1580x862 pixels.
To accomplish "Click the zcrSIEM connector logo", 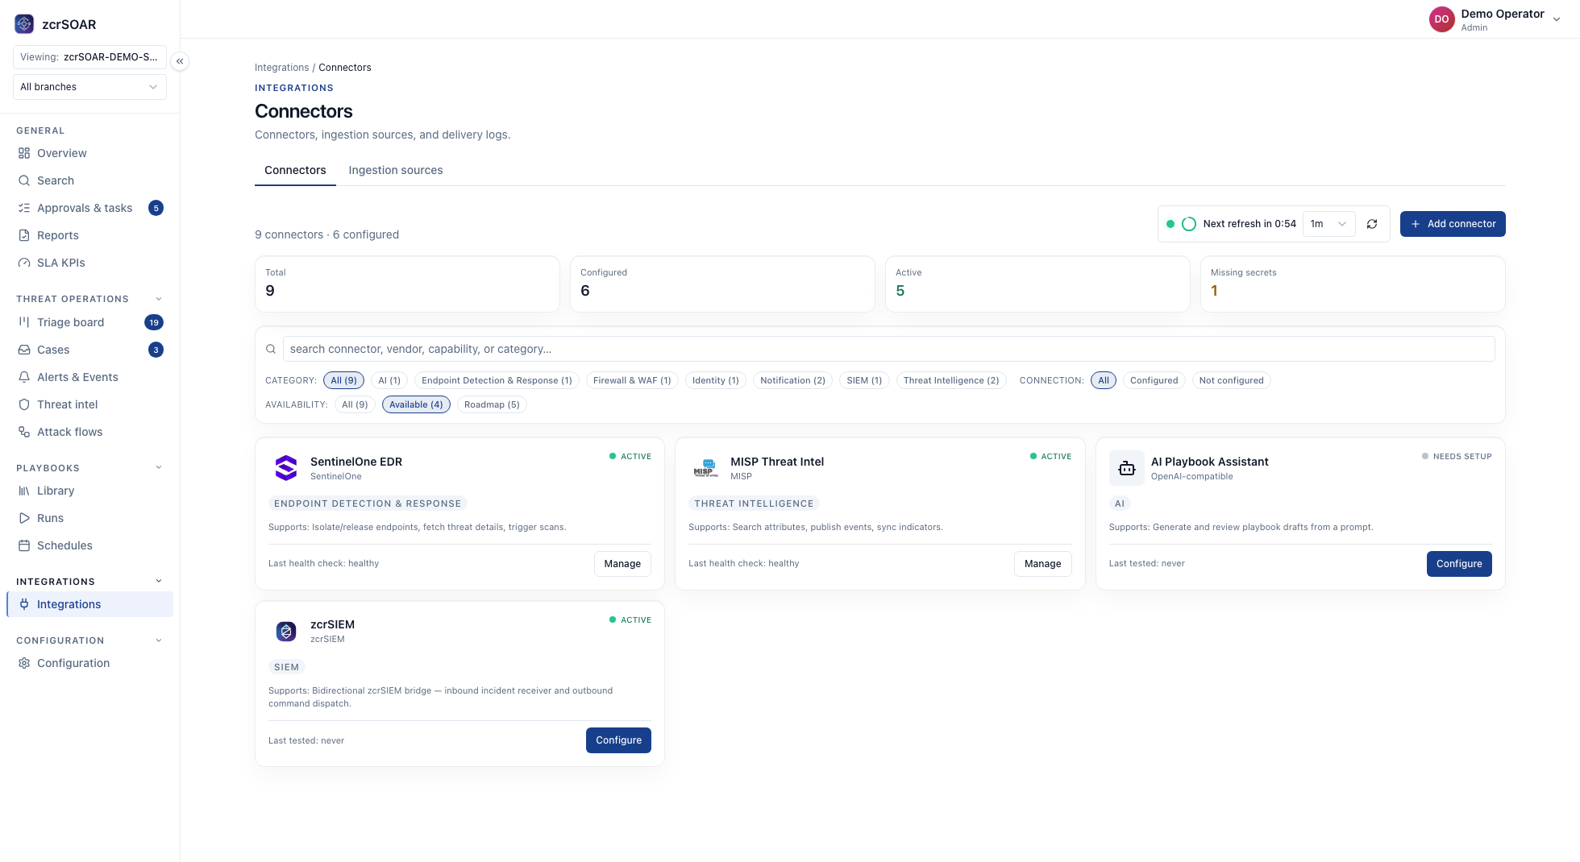I will pos(286,632).
